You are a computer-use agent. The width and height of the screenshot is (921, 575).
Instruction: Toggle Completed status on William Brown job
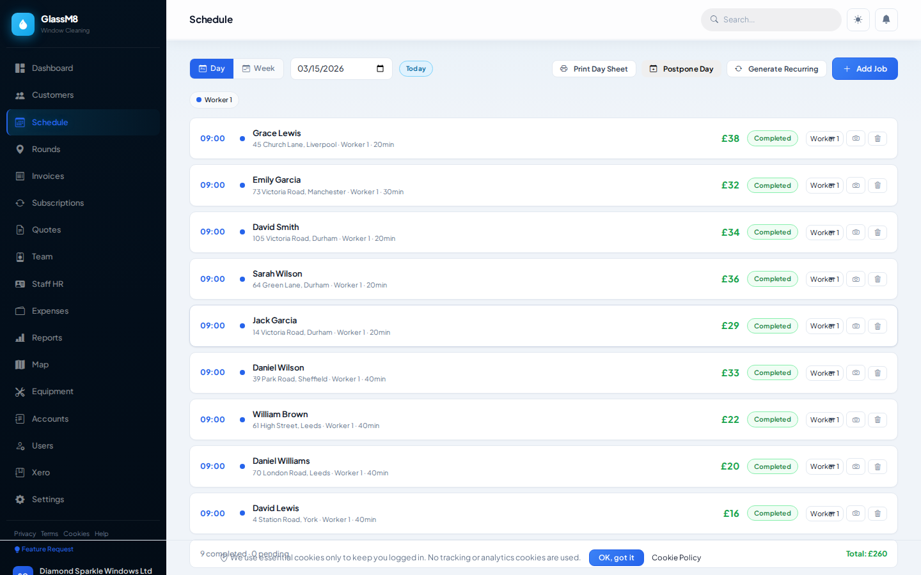click(x=773, y=420)
